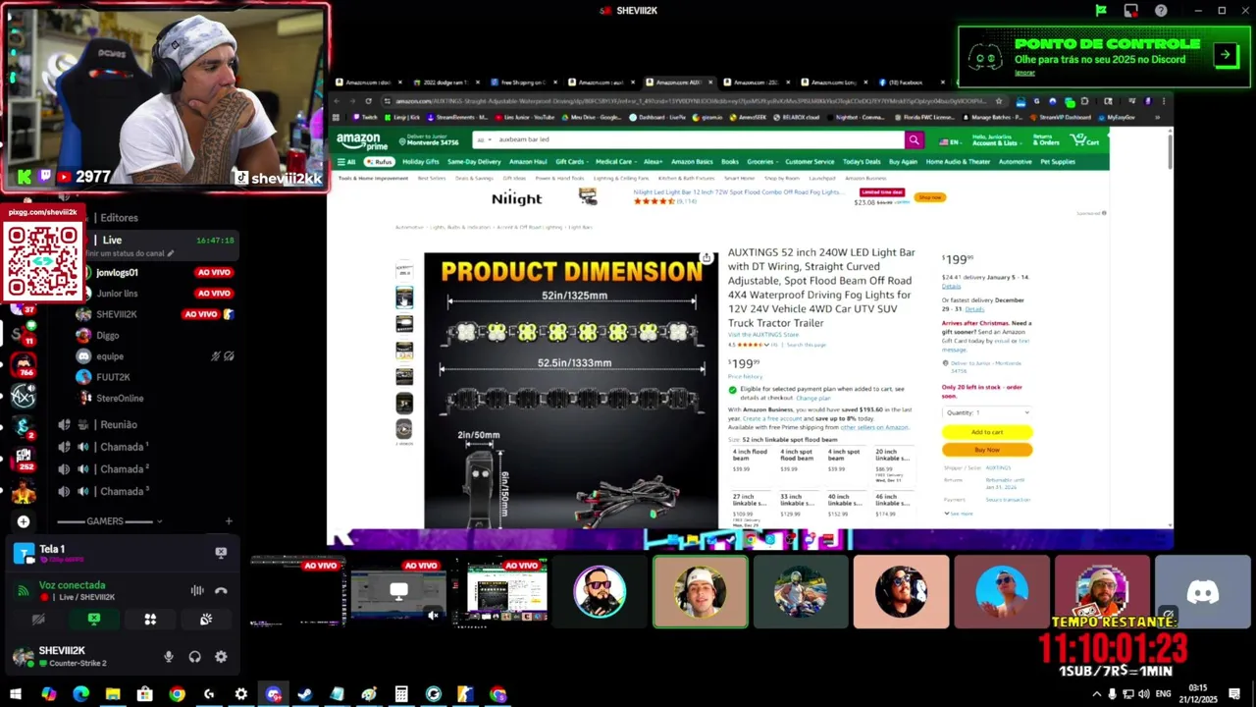Open Calculator from taskbar
The image size is (1256, 707).
(x=401, y=694)
